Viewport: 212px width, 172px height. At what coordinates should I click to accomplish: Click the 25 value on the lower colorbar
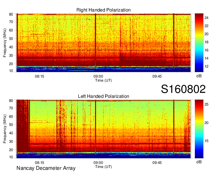[206, 104]
